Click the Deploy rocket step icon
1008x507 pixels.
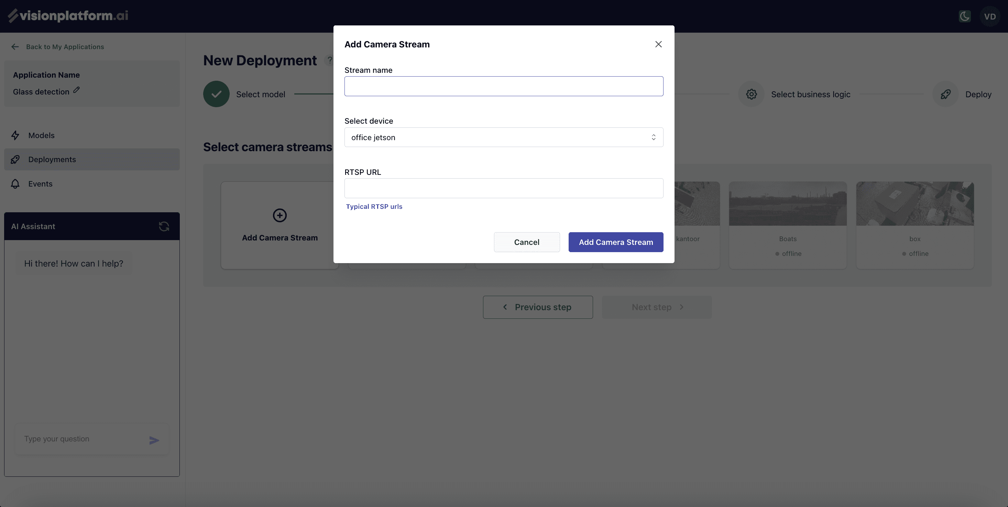[x=945, y=94]
